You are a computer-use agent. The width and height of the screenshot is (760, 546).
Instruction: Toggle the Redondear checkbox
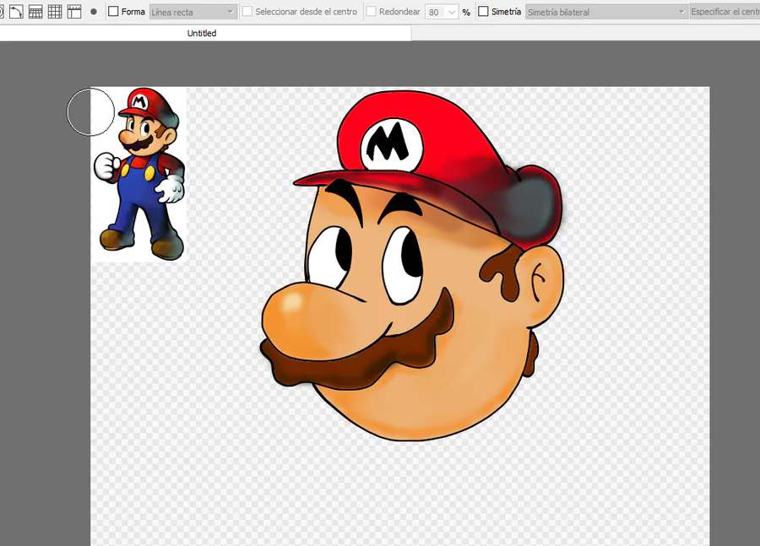(x=372, y=12)
